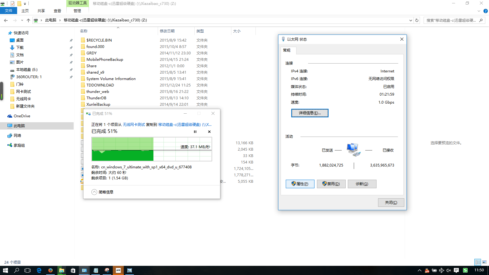Switch to 共享 ribbon tab

[x=41, y=11]
